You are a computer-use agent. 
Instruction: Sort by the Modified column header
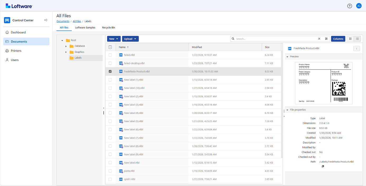[225, 47]
